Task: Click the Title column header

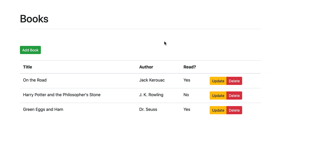Action: pyautogui.click(x=27, y=67)
